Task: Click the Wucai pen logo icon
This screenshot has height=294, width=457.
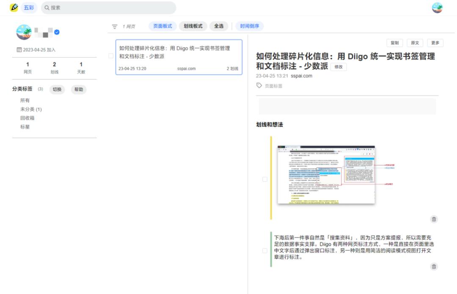Action: point(14,8)
